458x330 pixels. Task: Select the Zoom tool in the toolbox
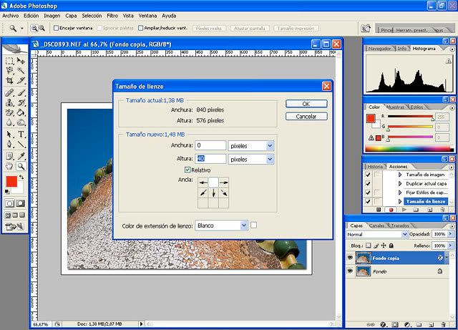[21, 166]
